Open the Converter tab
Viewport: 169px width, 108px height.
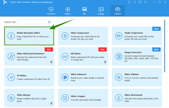pos(51,11)
